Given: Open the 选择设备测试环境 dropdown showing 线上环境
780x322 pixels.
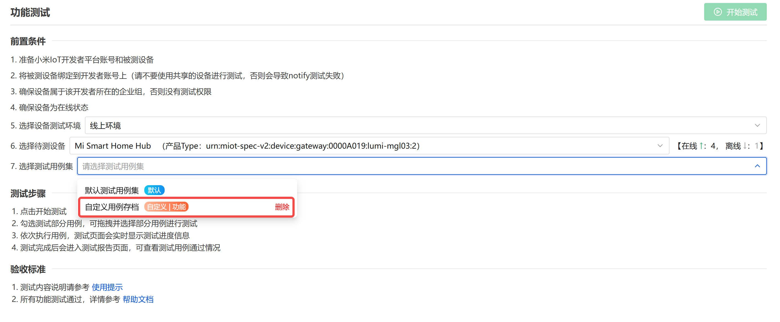Looking at the screenshot, I should tap(425, 125).
